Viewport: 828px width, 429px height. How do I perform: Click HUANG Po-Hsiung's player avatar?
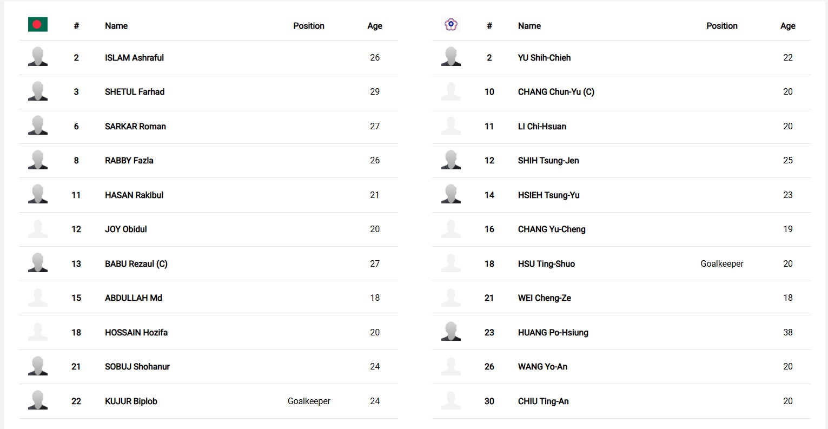pyautogui.click(x=451, y=332)
